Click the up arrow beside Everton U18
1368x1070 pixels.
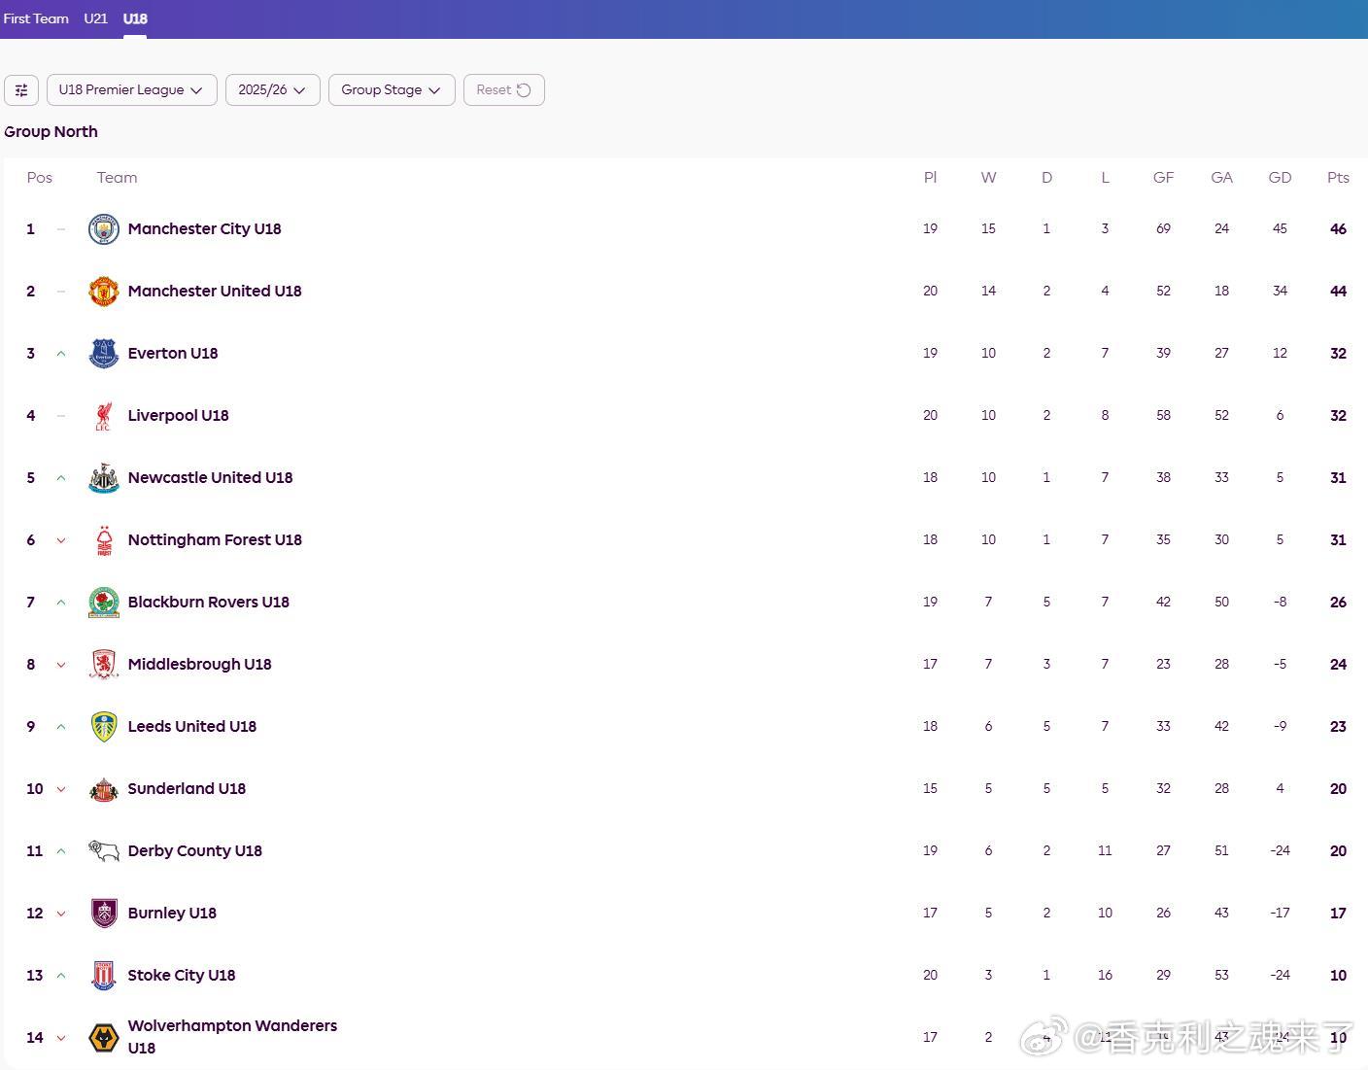pyautogui.click(x=61, y=354)
